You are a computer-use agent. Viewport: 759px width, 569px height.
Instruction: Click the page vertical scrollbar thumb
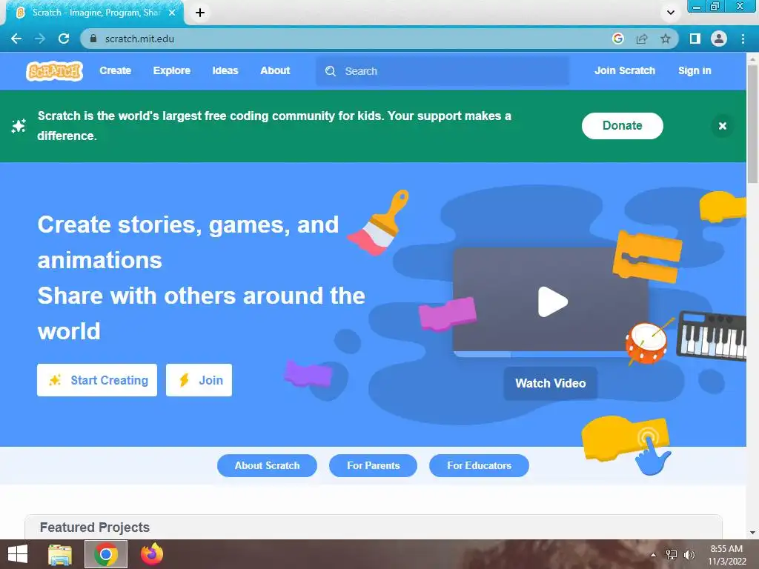pos(752,124)
